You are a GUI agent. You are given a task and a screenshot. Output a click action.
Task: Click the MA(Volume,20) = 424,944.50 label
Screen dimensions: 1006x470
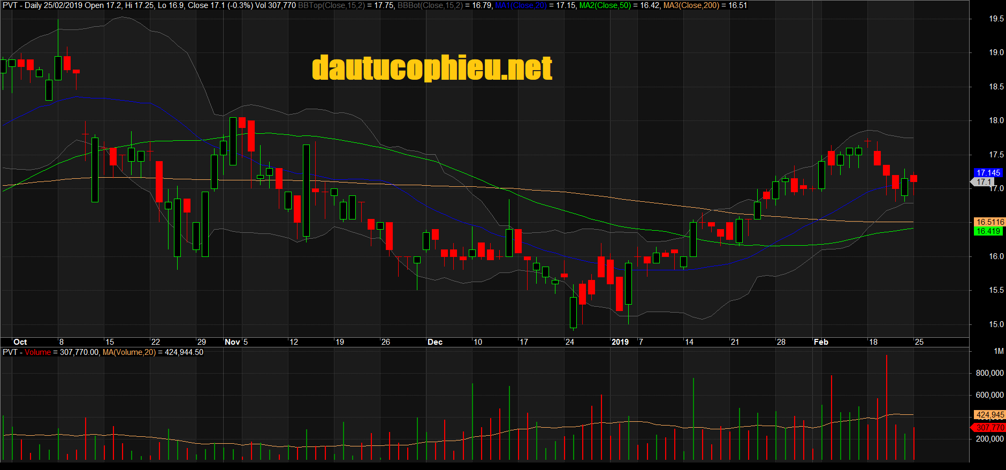(153, 352)
